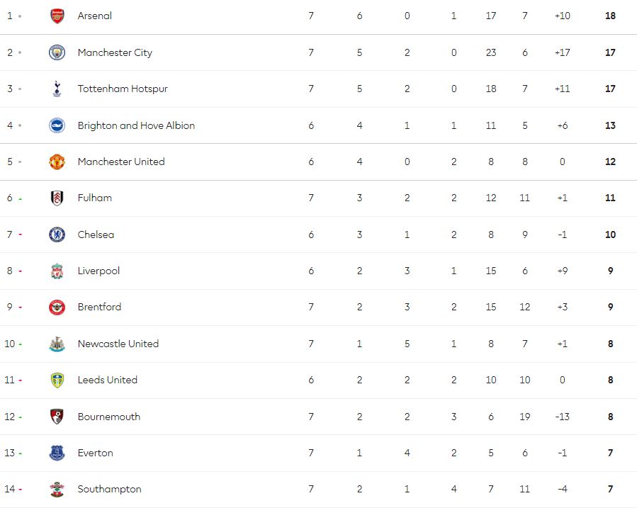Click the Chelsea club crest
Image resolution: width=637 pixels, height=508 pixels.
click(x=57, y=235)
